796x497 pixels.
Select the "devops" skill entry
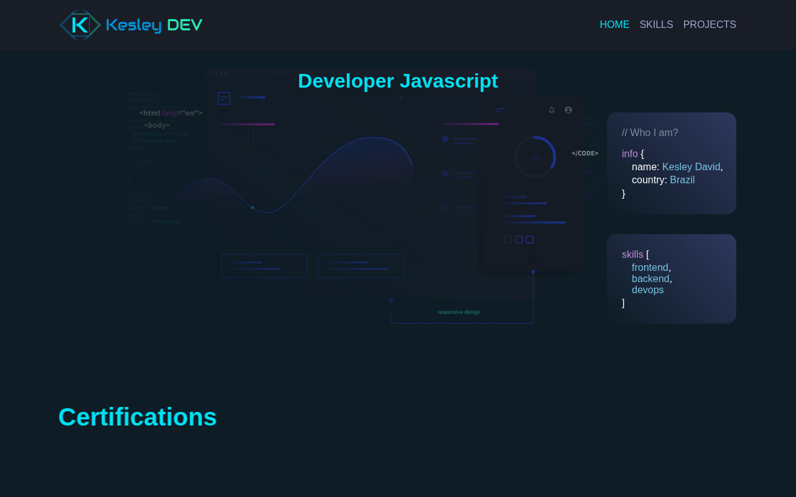pyautogui.click(x=648, y=290)
